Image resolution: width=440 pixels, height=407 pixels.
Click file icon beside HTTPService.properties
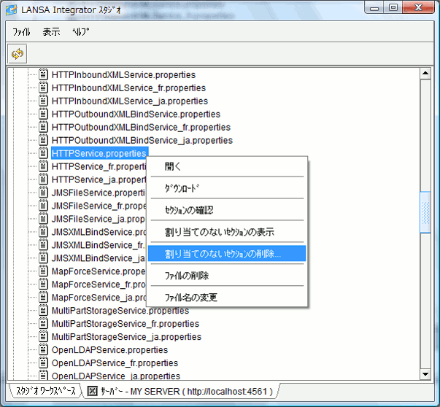pos(43,153)
